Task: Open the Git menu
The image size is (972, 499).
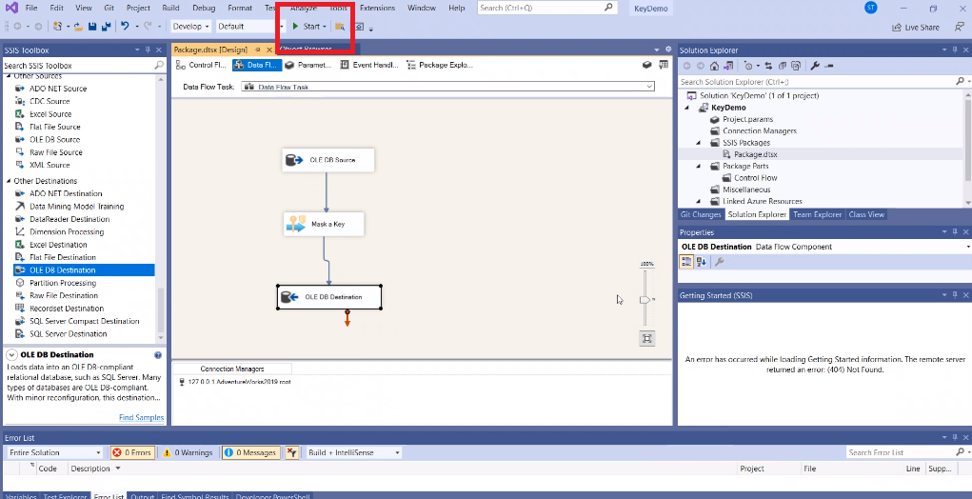Action: pos(109,8)
